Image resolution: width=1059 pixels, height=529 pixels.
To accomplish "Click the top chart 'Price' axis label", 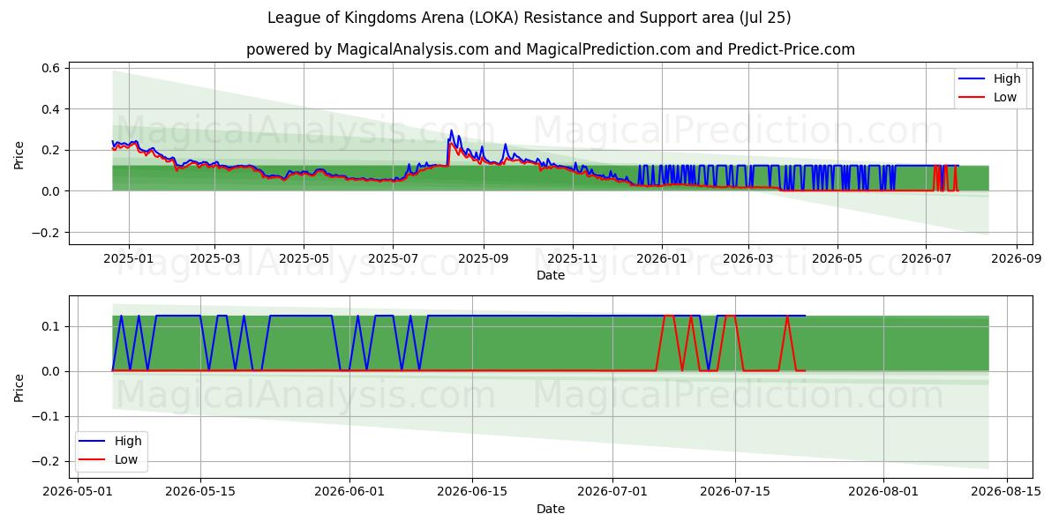I will 20,153.
